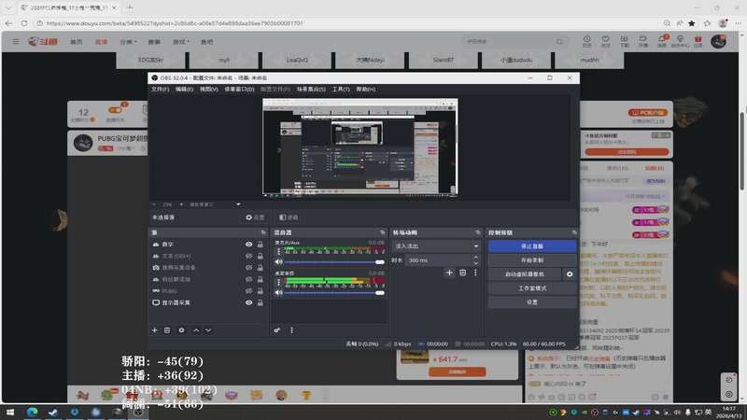The image size is (747, 420).
Task: Show the PUBG source
Action: (x=248, y=291)
